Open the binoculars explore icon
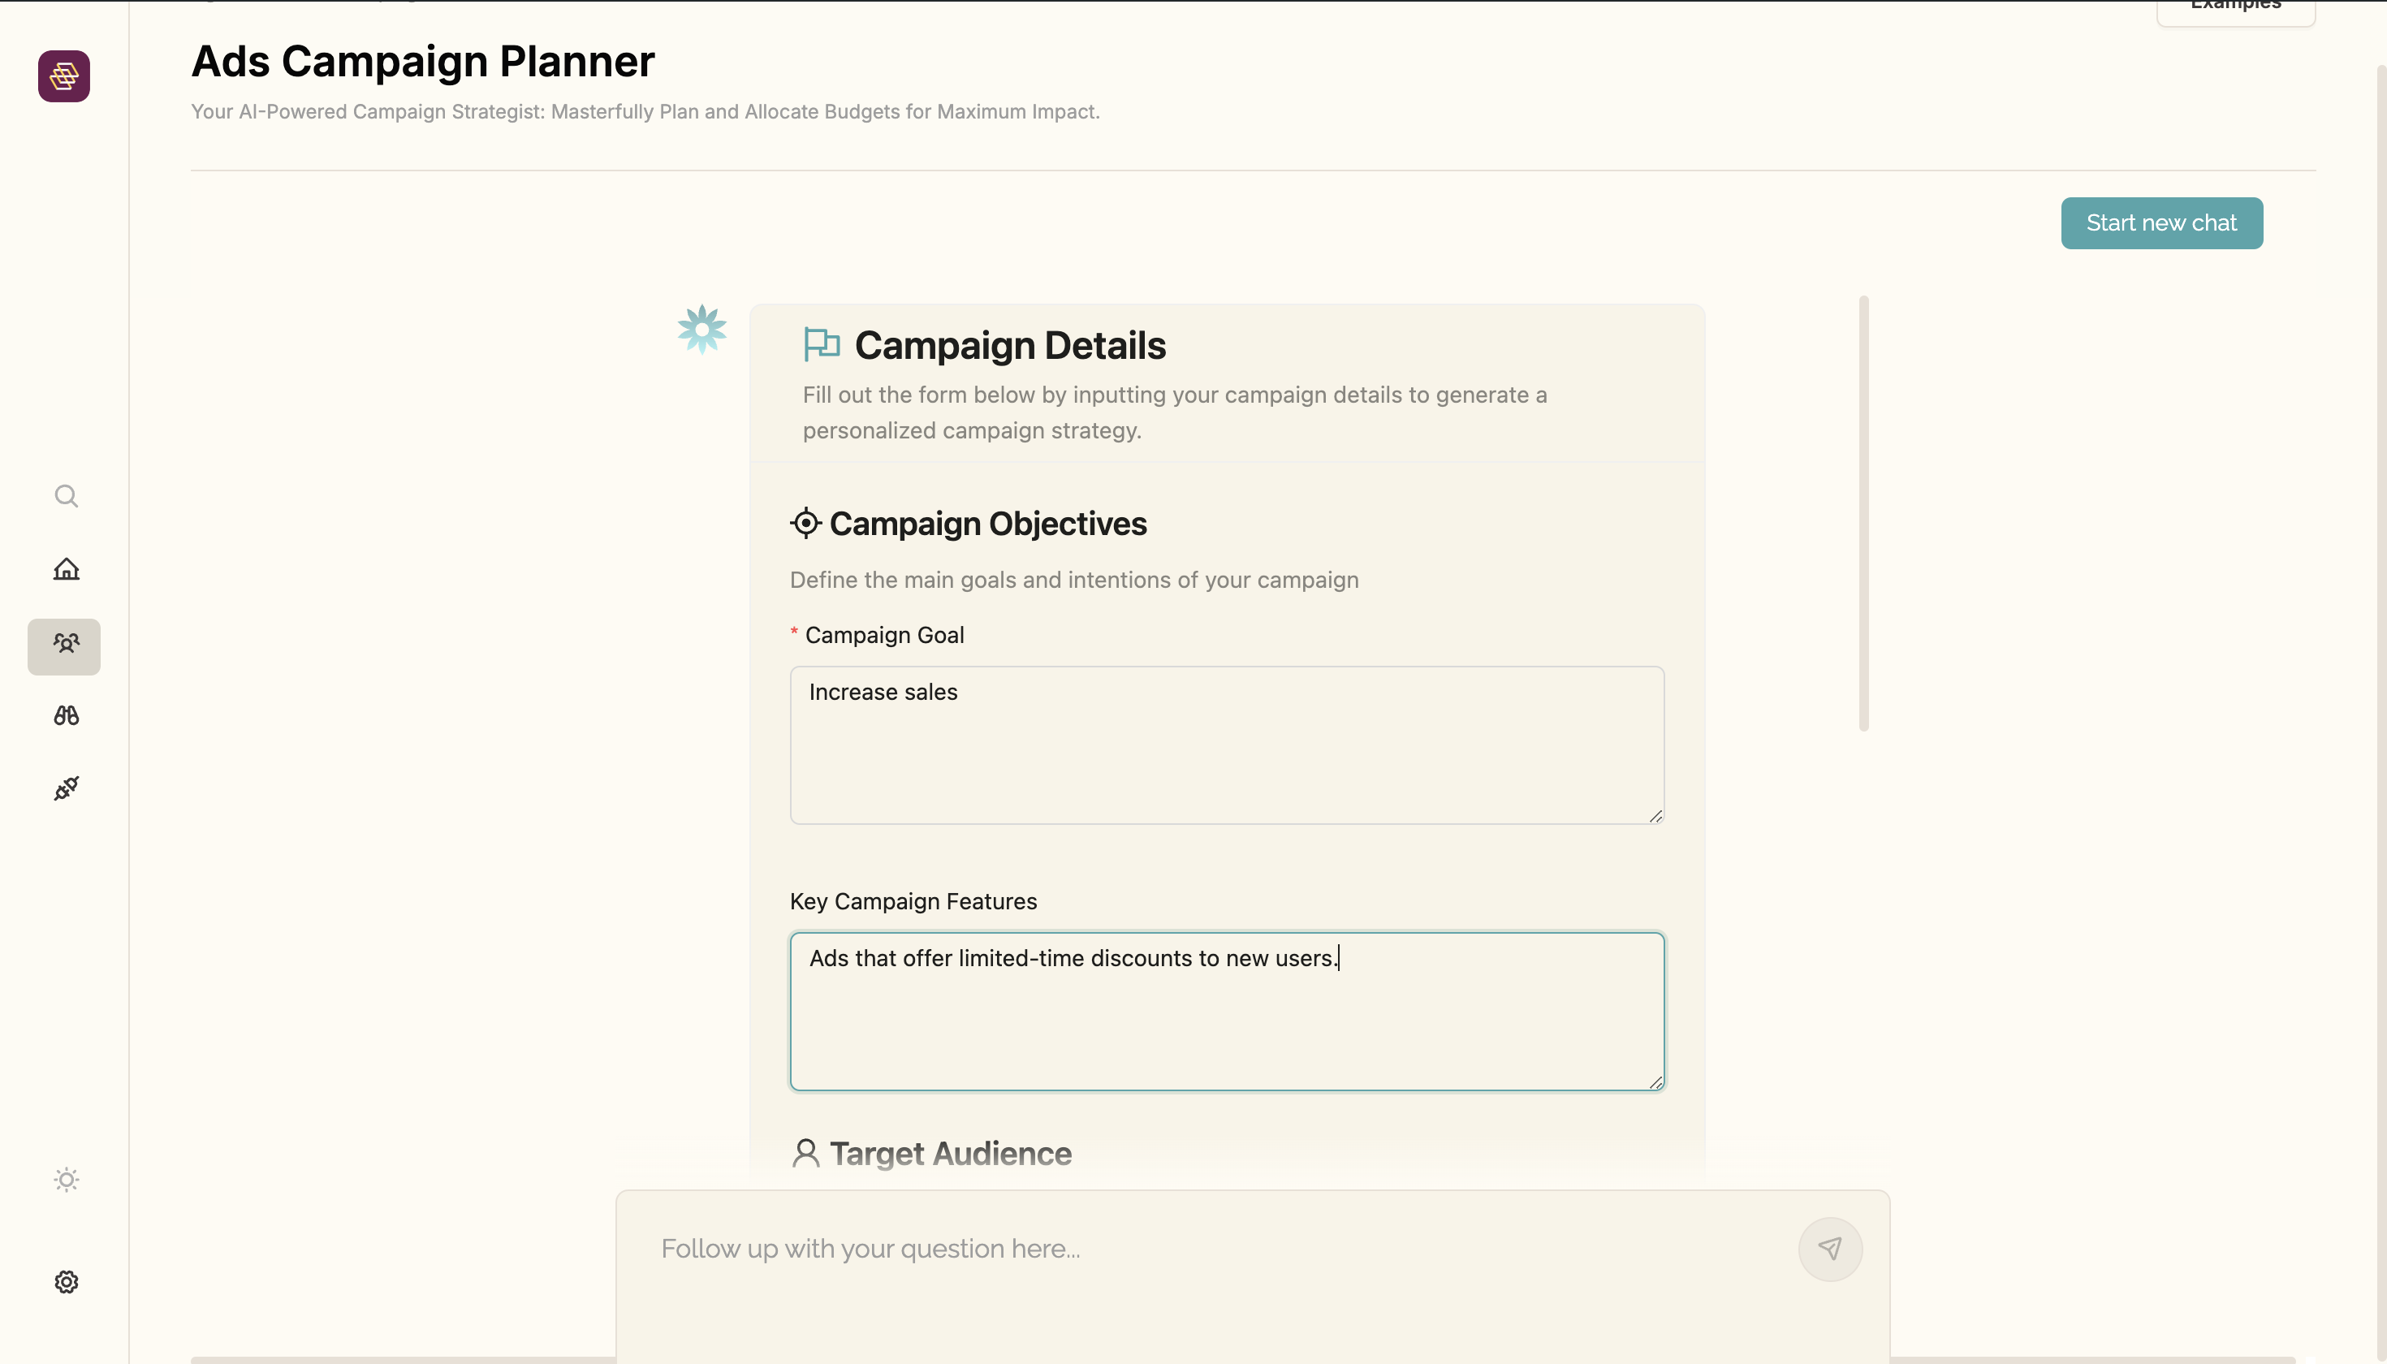2387x1364 pixels. (x=66, y=717)
